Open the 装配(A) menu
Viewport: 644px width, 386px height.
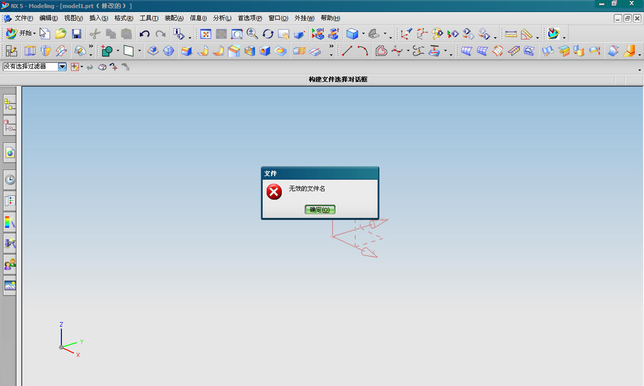pyautogui.click(x=174, y=18)
